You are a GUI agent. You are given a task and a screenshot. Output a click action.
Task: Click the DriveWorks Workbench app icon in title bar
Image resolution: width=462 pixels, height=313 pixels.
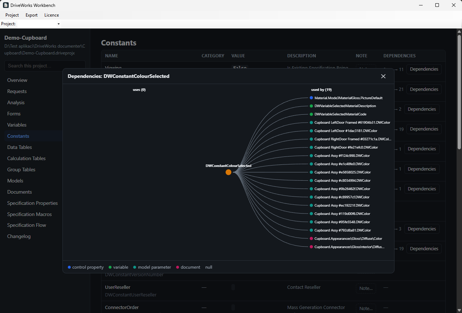(6, 5)
